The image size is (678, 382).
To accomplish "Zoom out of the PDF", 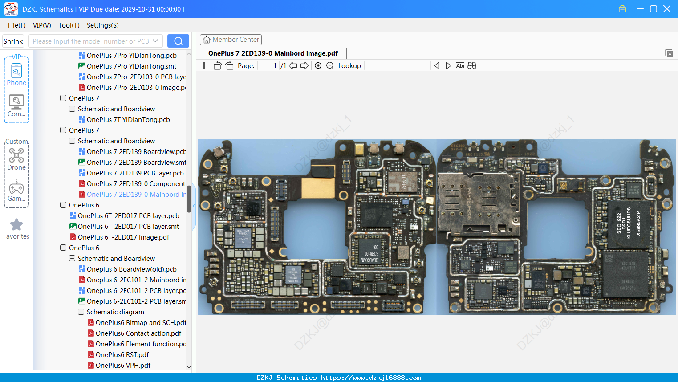I will (330, 66).
